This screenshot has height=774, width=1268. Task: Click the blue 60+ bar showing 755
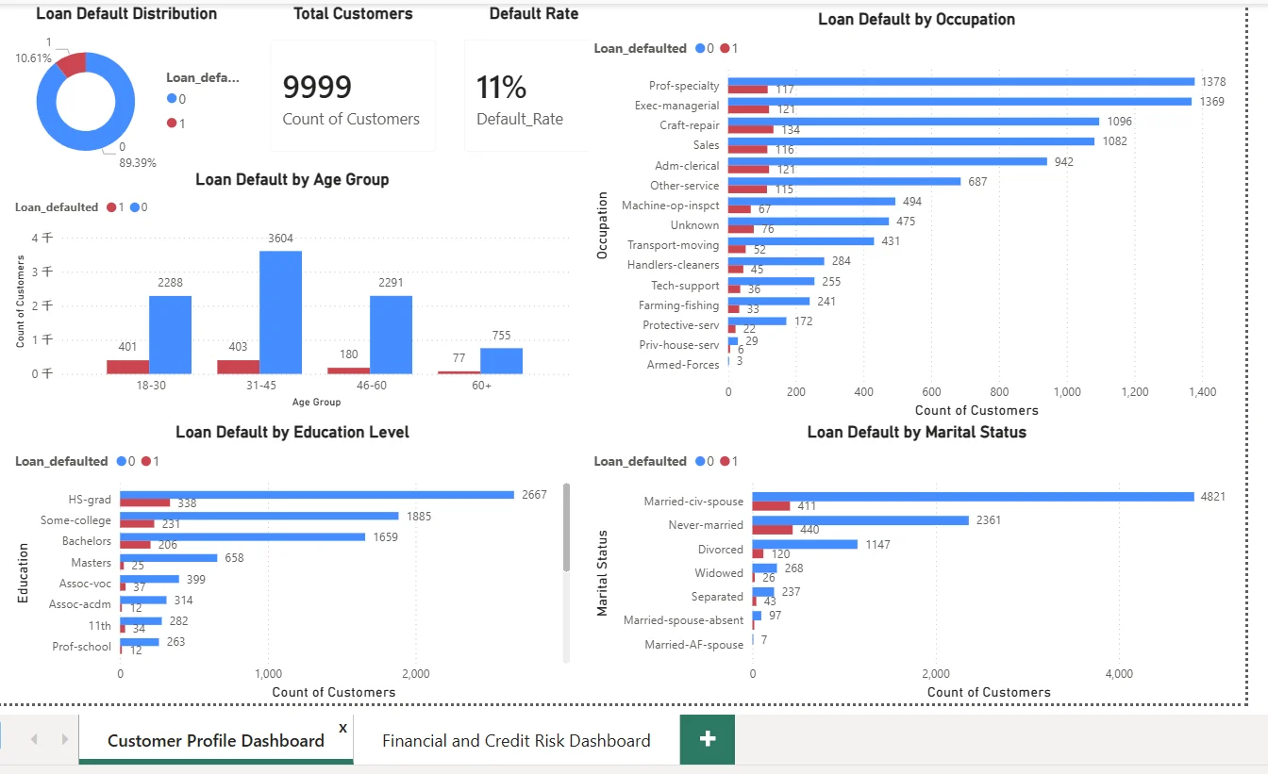tap(501, 361)
